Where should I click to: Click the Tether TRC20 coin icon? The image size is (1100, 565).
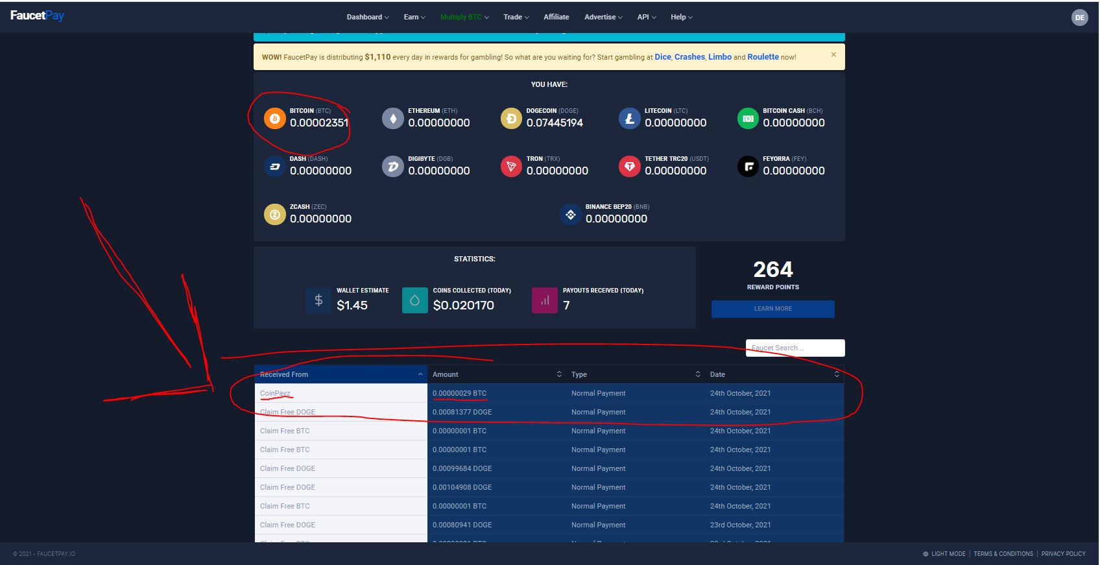[x=629, y=167]
